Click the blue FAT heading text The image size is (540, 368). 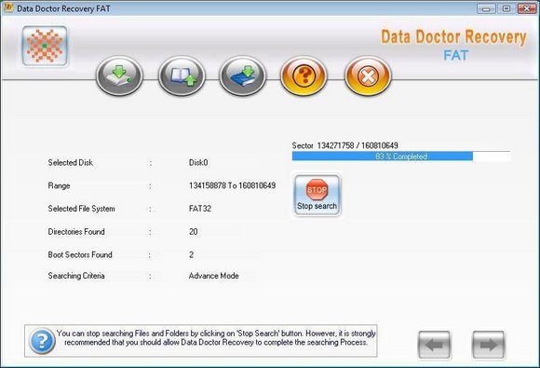pyautogui.click(x=455, y=55)
